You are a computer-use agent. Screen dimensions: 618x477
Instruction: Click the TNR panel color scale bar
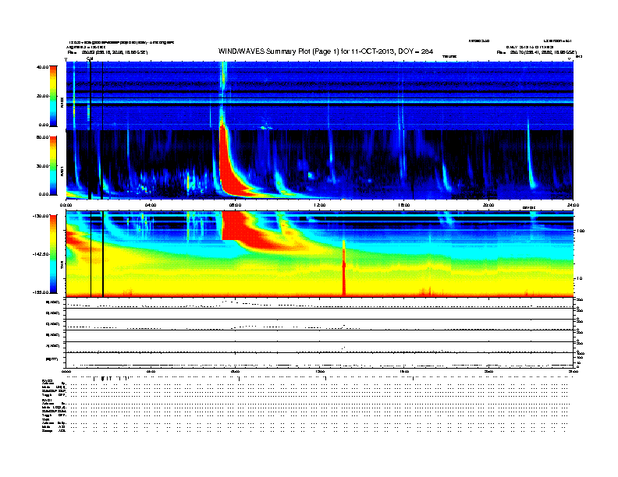(x=53, y=254)
